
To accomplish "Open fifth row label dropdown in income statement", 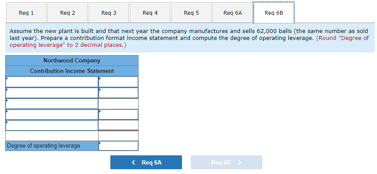I will click(52, 125).
